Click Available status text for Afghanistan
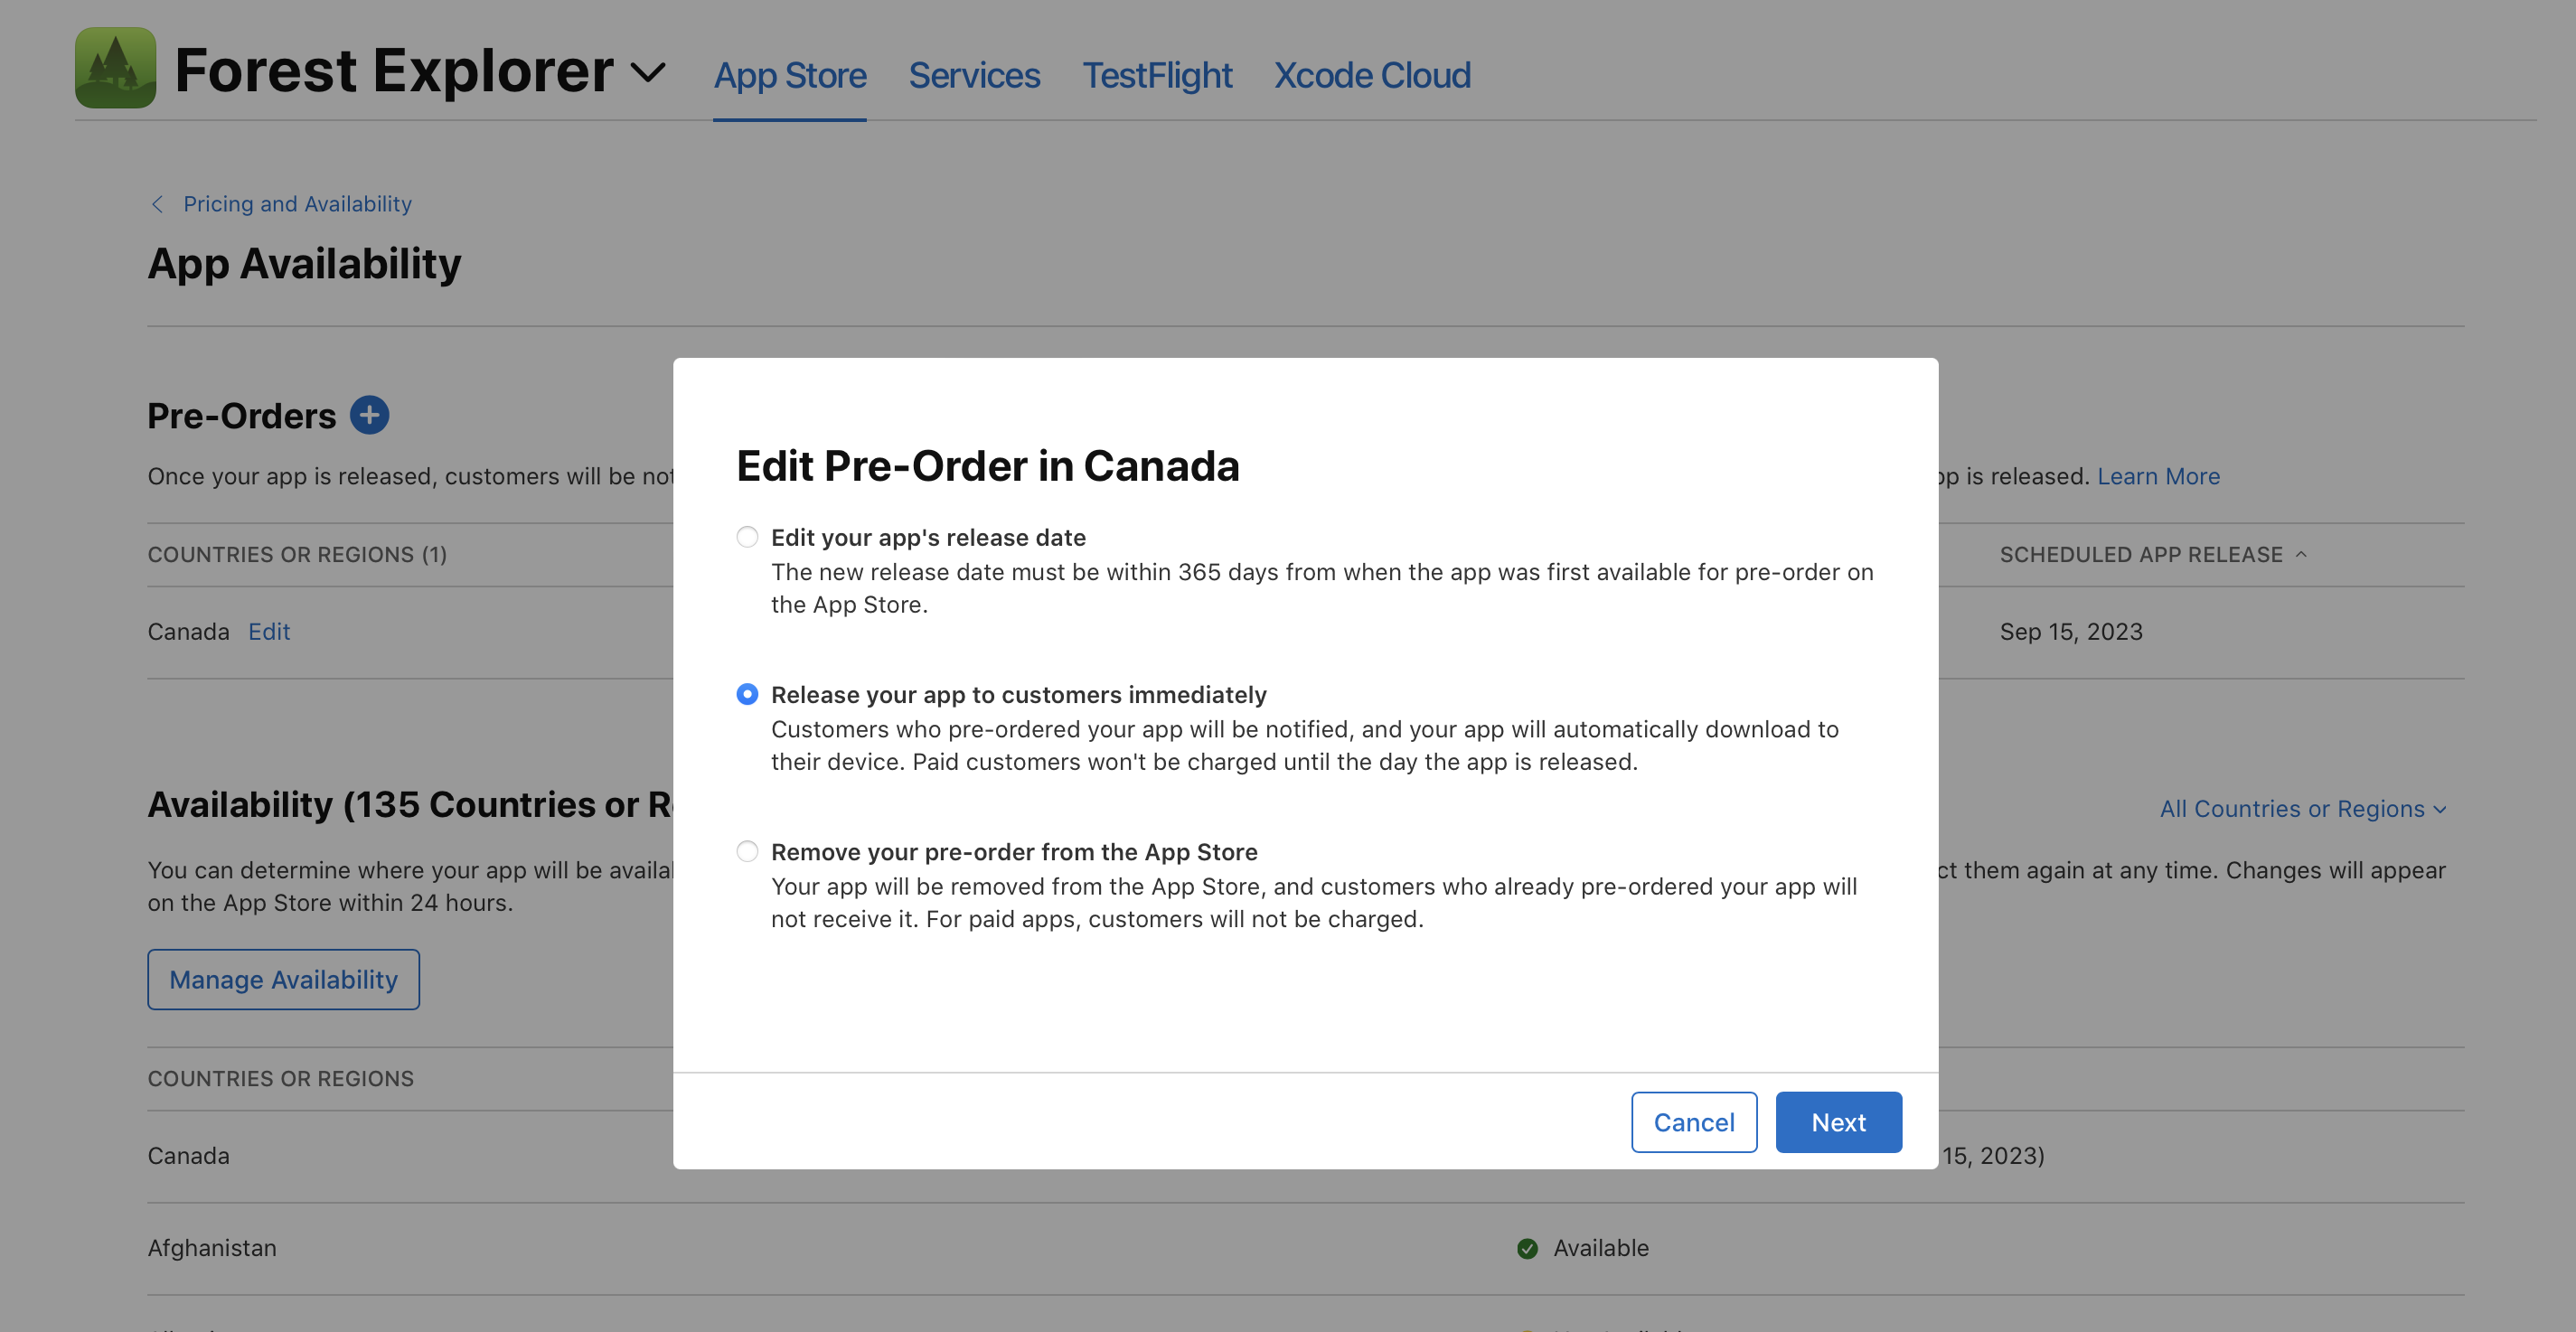The width and height of the screenshot is (2576, 1332). coord(1600,1248)
